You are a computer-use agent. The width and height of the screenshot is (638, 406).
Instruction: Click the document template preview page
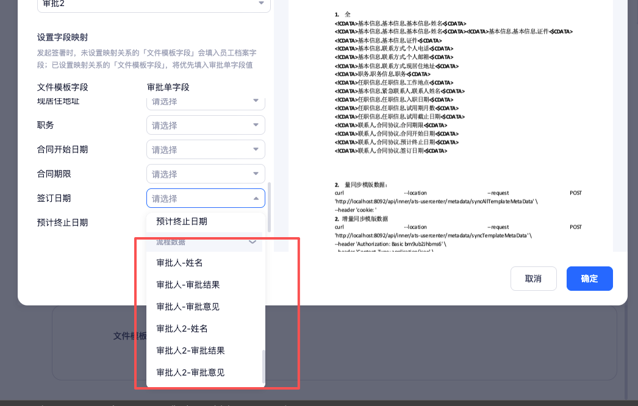pos(457,122)
